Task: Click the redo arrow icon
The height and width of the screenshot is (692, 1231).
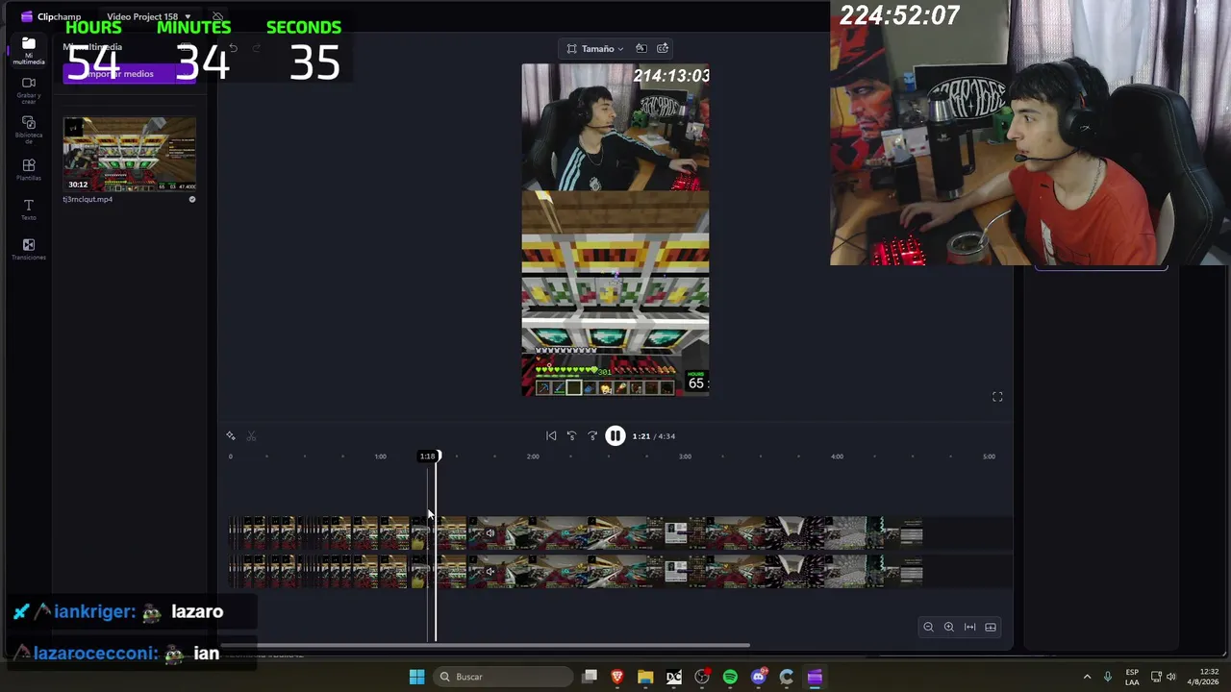Action: point(257,48)
